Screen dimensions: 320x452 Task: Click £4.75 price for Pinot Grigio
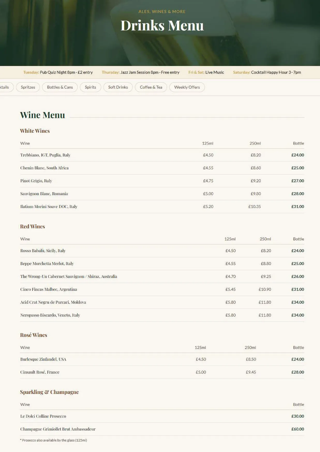pos(208,181)
